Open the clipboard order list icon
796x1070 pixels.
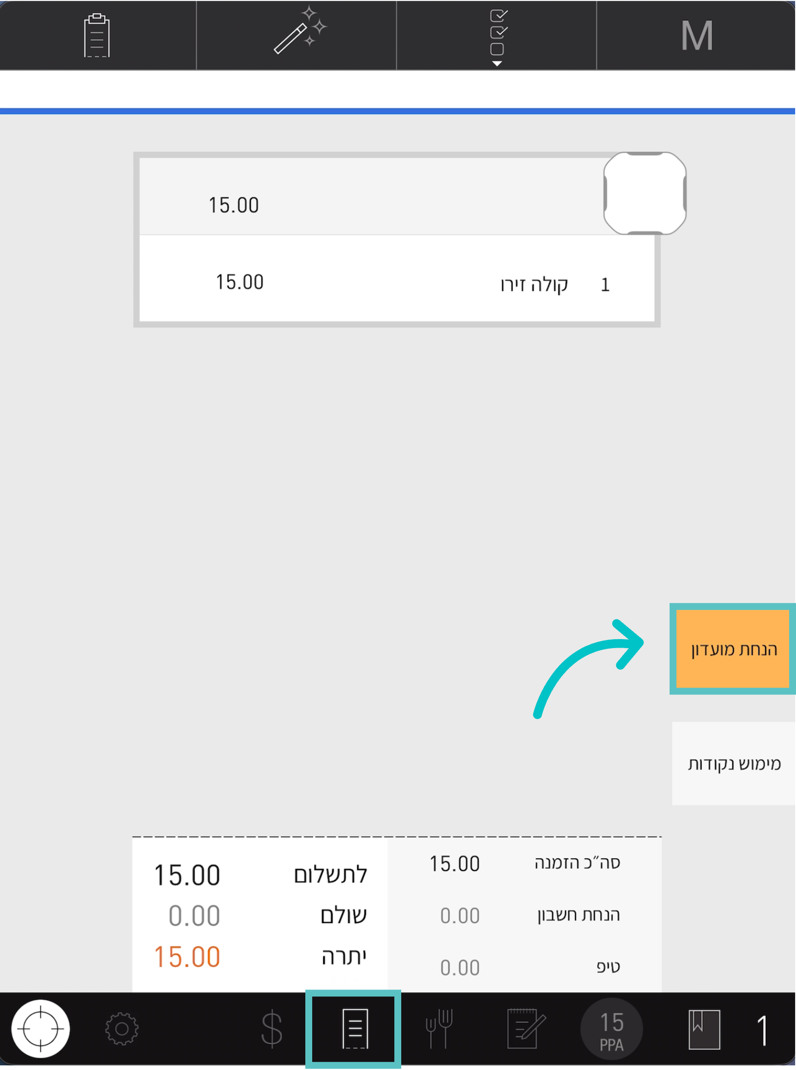click(97, 35)
